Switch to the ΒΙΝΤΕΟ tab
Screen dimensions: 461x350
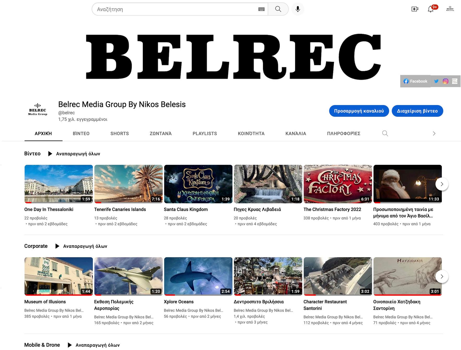81,133
